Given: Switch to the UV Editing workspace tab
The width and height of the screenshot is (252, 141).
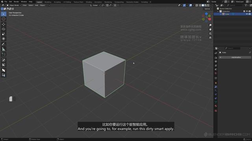Looking at the screenshot, I should coord(67,2).
